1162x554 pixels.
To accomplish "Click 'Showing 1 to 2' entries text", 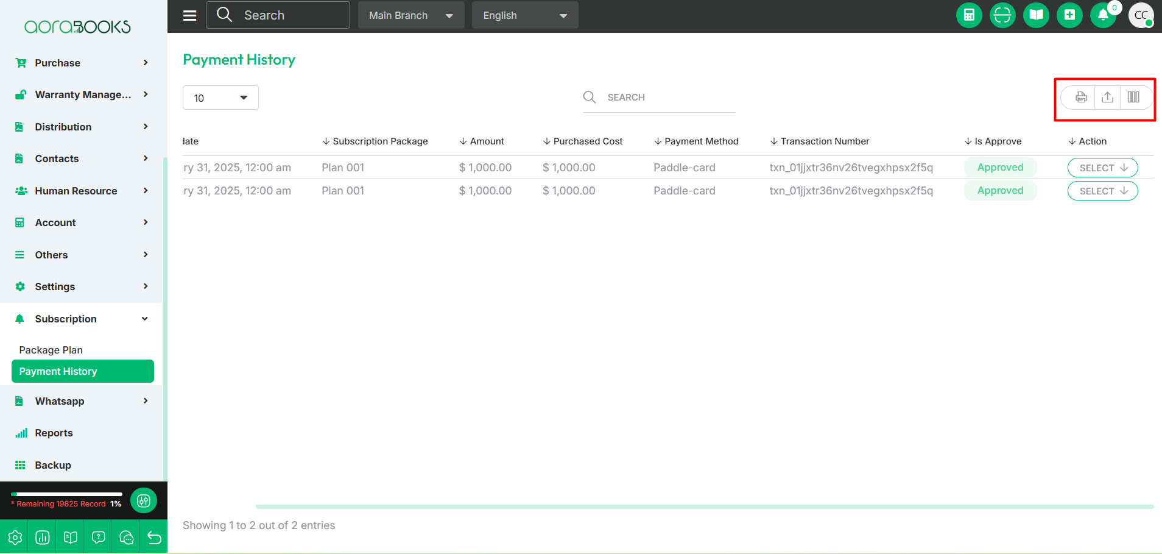I will (259, 525).
